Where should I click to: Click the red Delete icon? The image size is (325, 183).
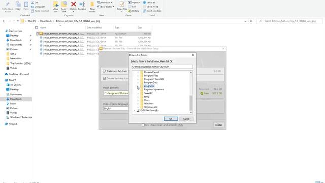pos(73,4)
